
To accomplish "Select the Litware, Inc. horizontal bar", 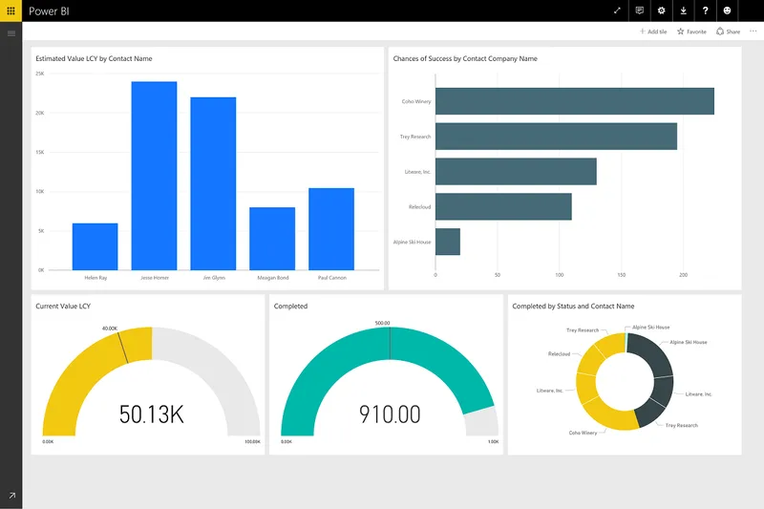I will tap(516, 172).
